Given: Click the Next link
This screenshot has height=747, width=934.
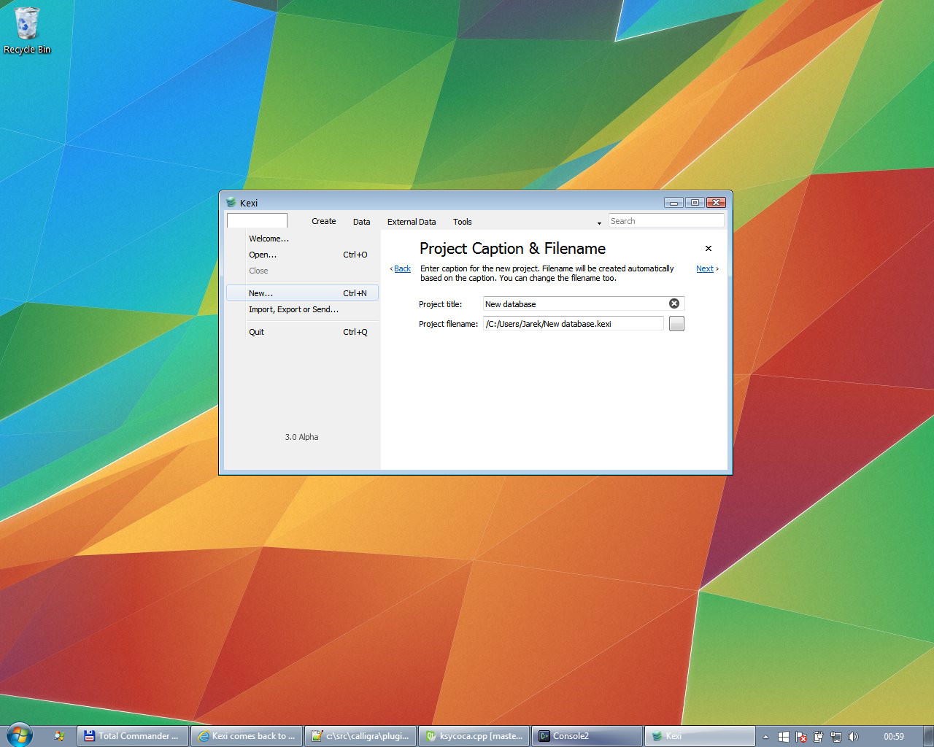Looking at the screenshot, I should (705, 269).
